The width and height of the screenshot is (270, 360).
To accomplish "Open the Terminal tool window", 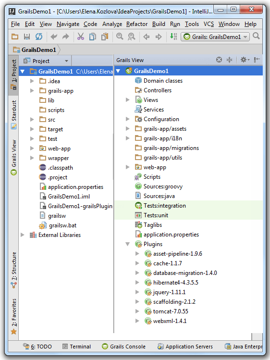I will (76, 347).
